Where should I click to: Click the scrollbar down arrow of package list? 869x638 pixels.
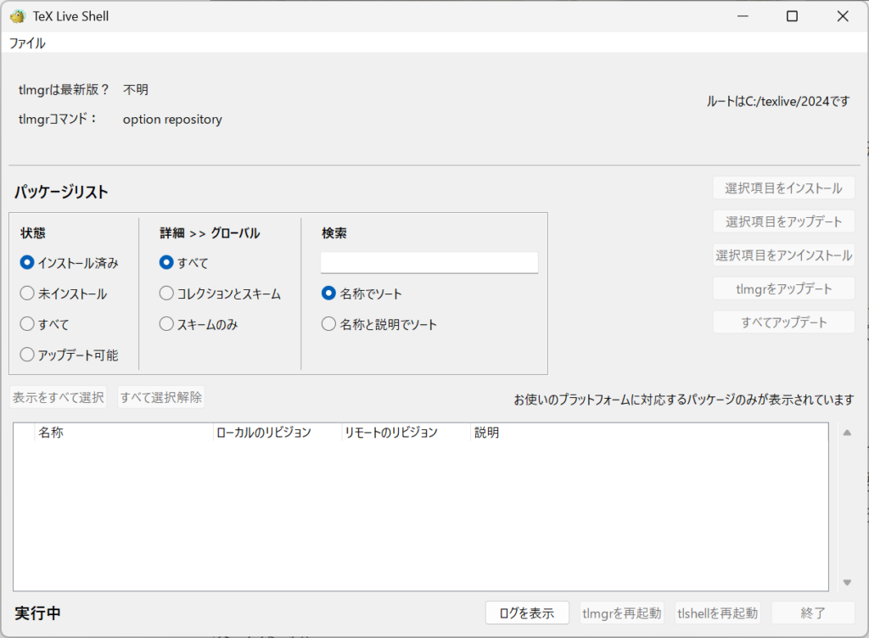[x=846, y=582]
